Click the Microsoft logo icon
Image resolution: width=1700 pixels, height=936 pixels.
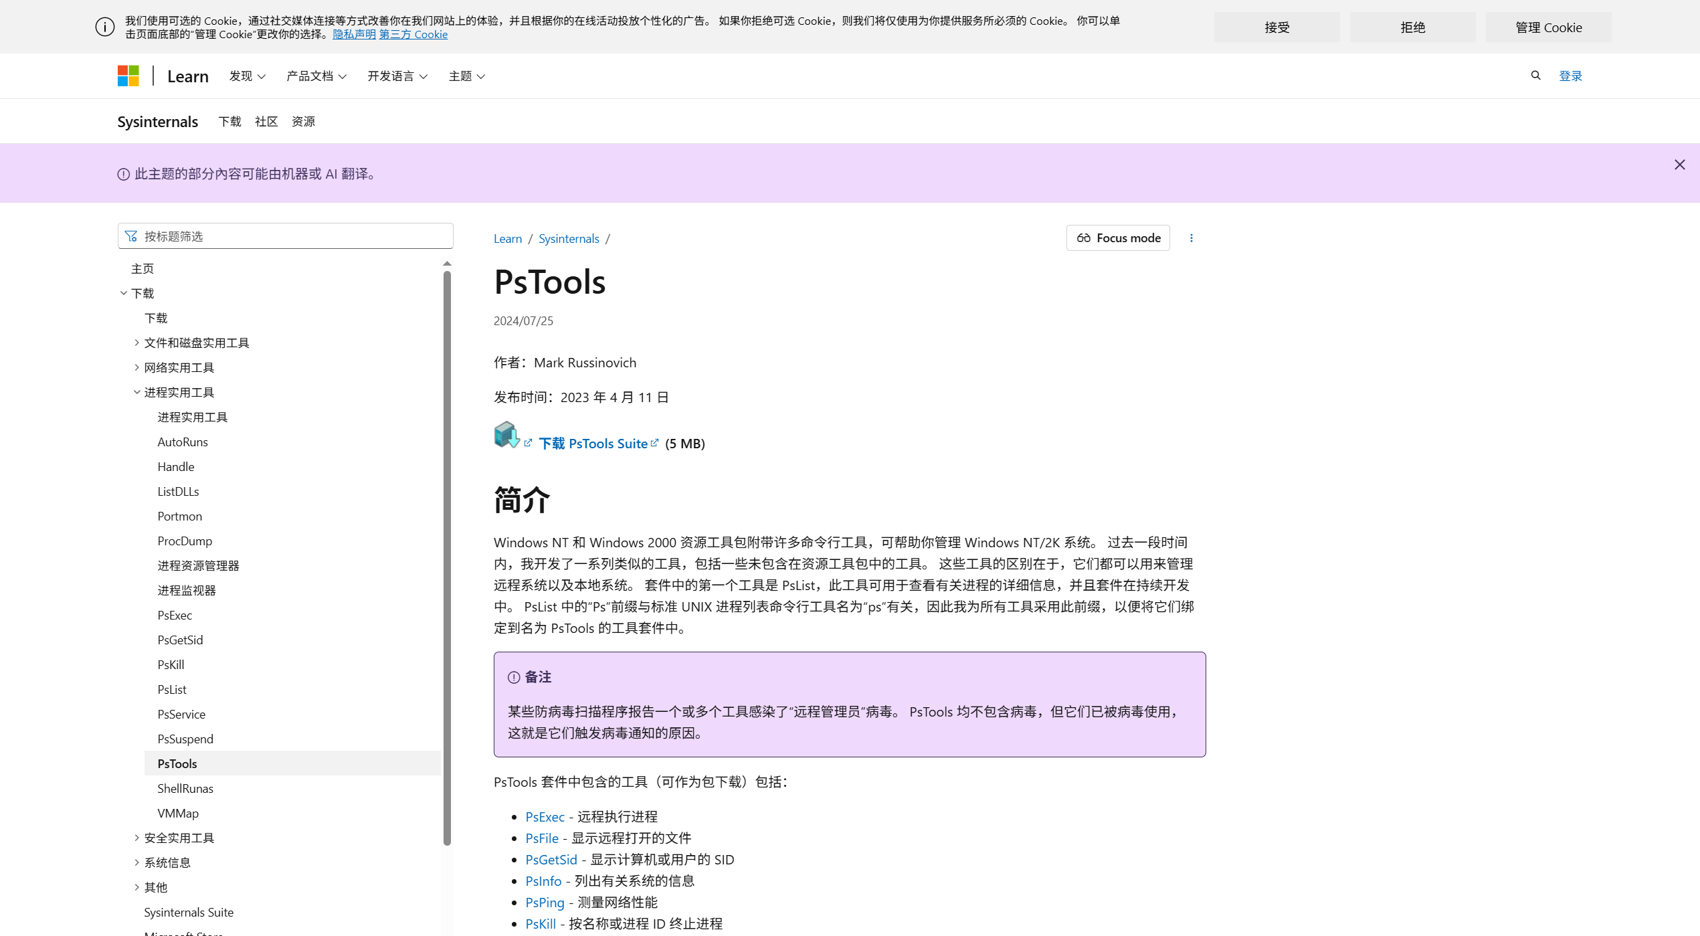coord(128,76)
